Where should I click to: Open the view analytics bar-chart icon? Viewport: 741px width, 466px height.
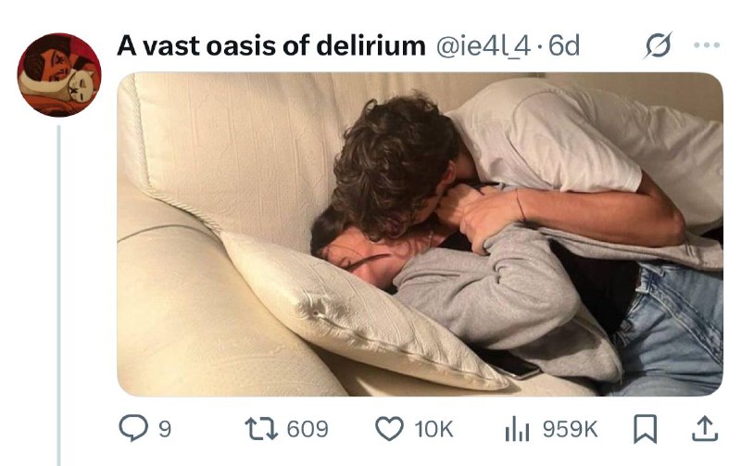click(x=517, y=429)
